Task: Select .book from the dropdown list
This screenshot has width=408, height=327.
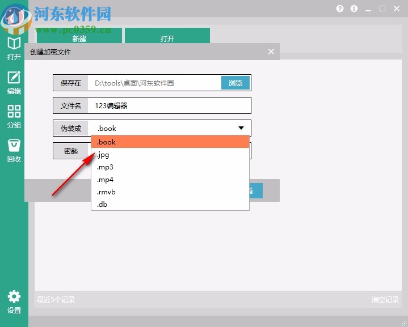Action: click(x=170, y=142)
